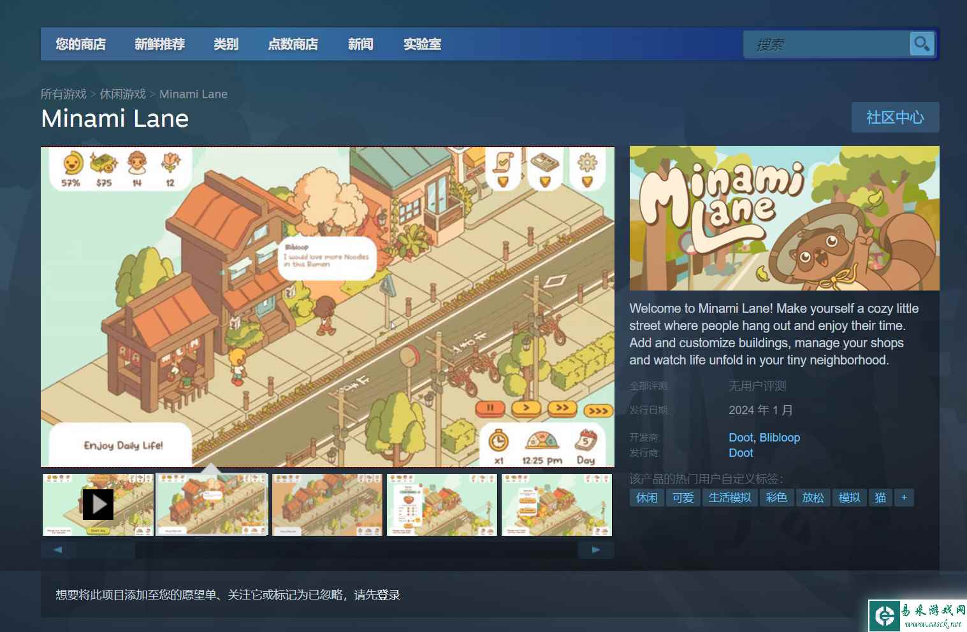Viewport: 967px width, 632px height.
Task: Click the triple-arrow fastest speed icon in screenshot
Action: point(598,410)
